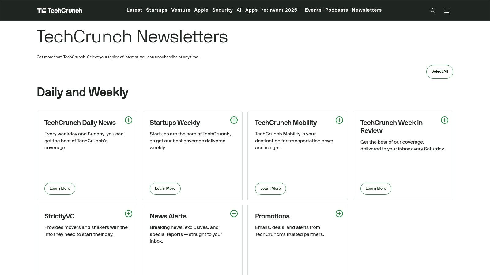This screenshot has height=275, width=490.
Task: Open the re:Invent 2025 page
Action: tap(279, 10)
